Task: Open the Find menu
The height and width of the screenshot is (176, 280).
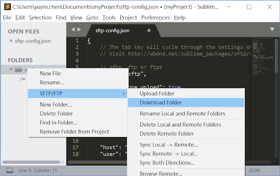Action: point(61,18)
